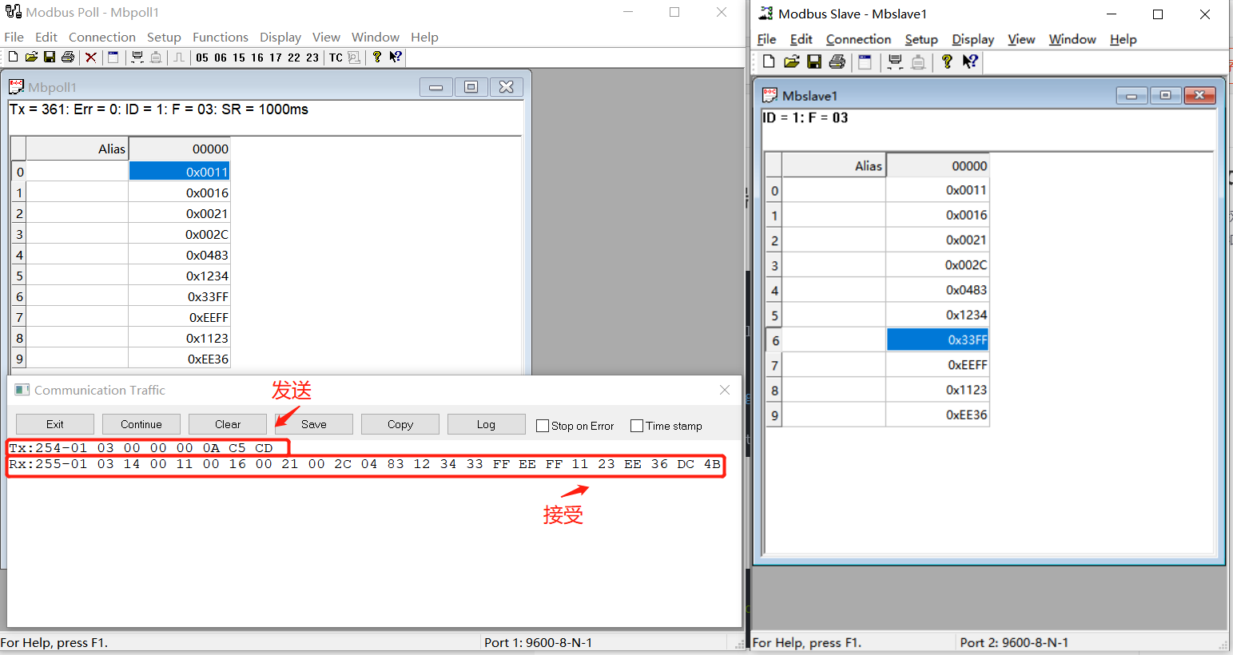This screenshot has width=1233, height=655.
Task: Enable Stop on Error checkbox
Action: coord(543,426)
